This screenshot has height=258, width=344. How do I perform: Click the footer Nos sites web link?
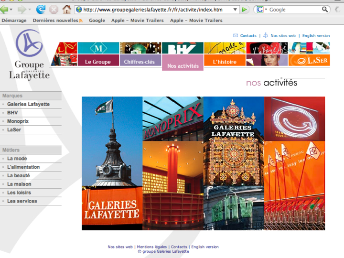click(120, 247)
